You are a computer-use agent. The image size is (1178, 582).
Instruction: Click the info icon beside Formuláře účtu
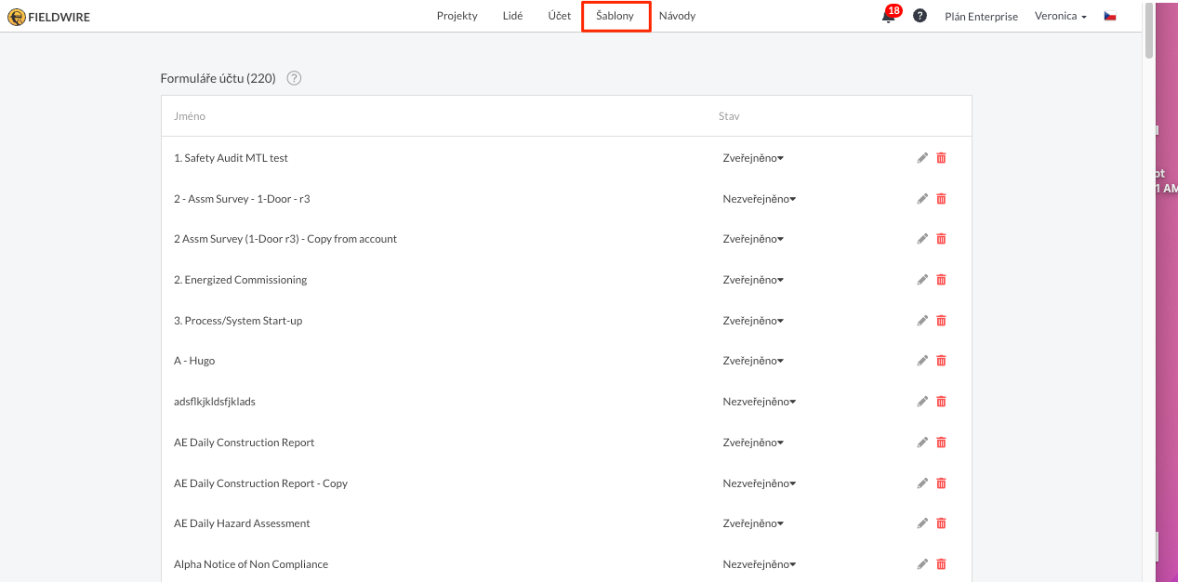(x=294, y=79)
